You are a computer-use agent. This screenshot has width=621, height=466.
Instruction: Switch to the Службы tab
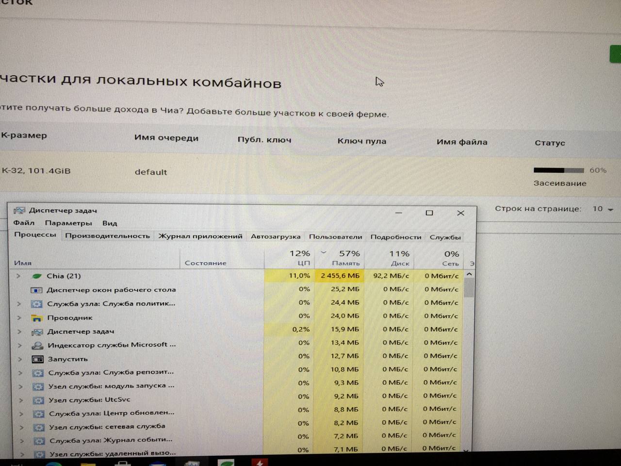pos(445,237)
